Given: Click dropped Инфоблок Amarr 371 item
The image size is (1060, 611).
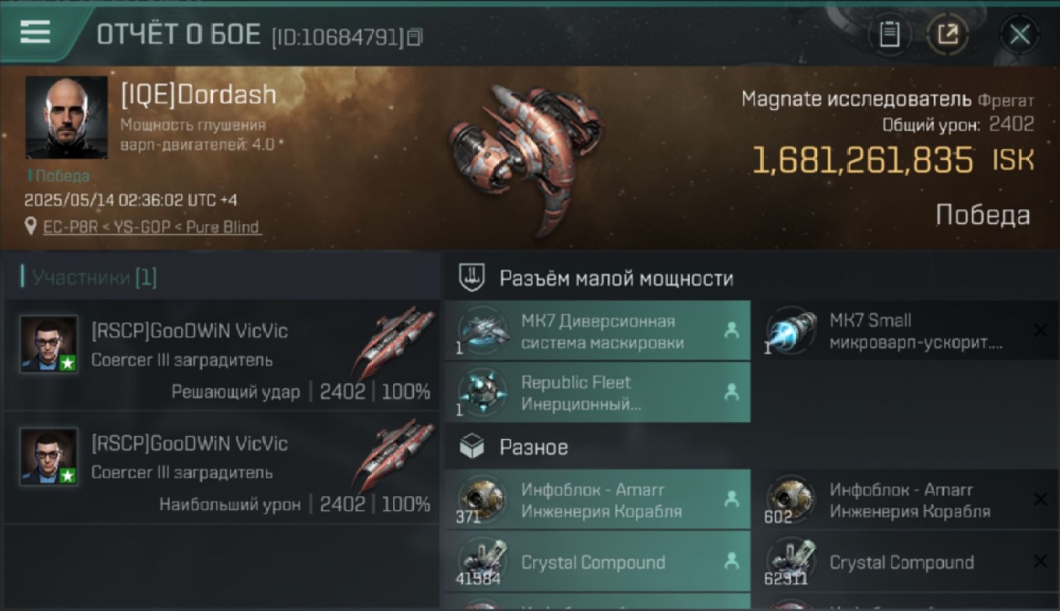Looking at the screenshot, I should tap(597, 499).
